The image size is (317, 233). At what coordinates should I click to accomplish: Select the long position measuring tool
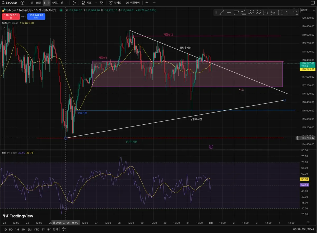(x=266, y=12)
